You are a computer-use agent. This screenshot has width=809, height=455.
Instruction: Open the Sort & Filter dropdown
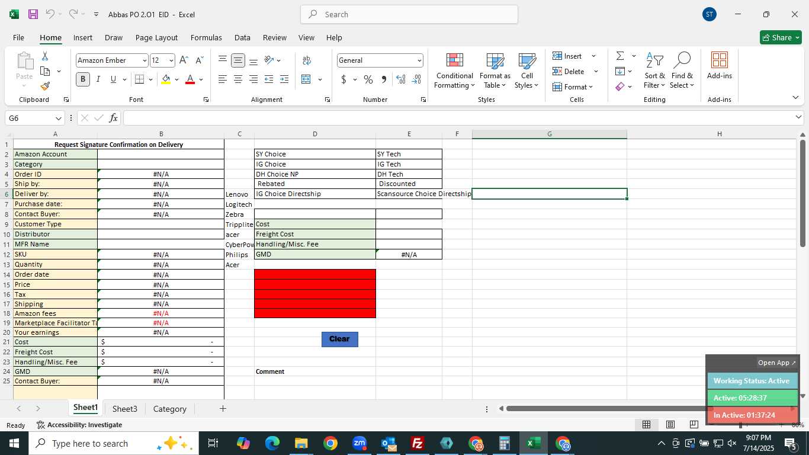click(x=654, y=71)
